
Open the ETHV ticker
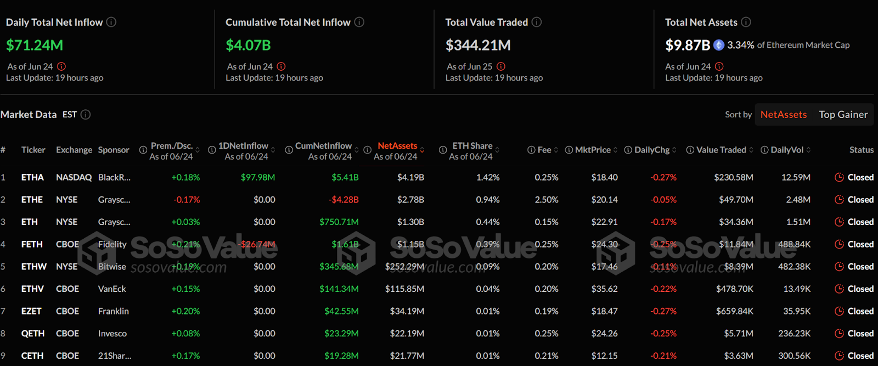[x=32, y=289]
